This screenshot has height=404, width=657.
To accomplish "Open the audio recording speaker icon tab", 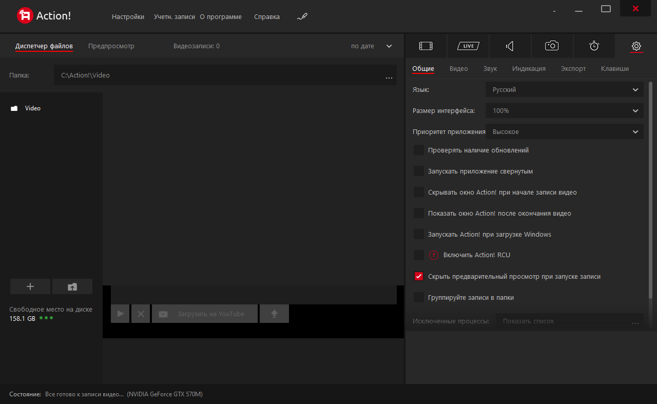I will (510, 46).
